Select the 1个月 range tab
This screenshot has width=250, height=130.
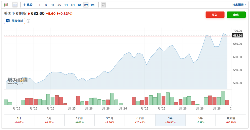click(79, 120)
